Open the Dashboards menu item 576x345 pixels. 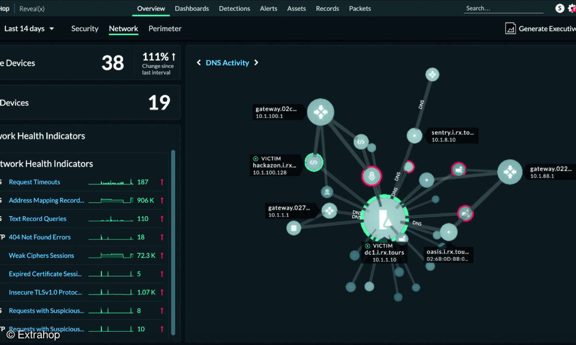[192, 8]
